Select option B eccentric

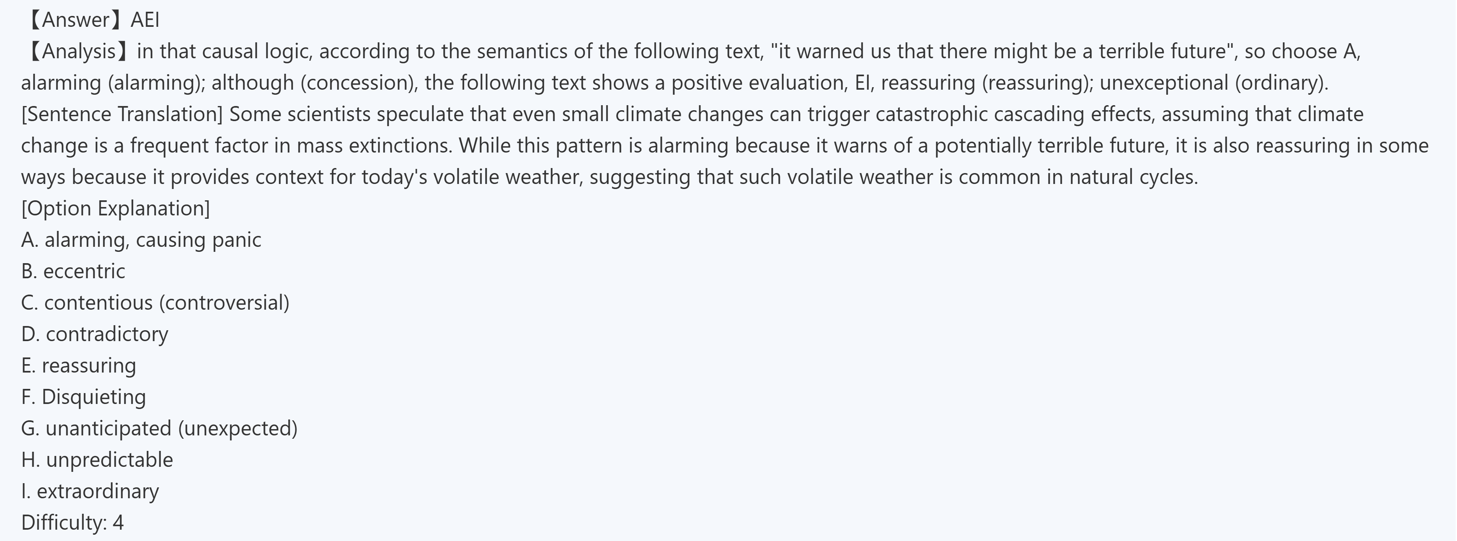click(x=73, y=272)
